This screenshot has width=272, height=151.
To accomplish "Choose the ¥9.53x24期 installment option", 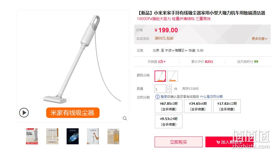I will pyautogui.click(x=168, y=122).
